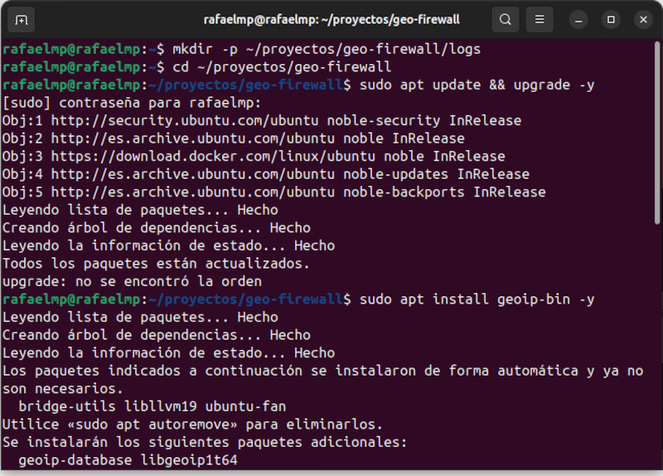
Task: Minimize the terminal window
Action: tap(578, 20)
